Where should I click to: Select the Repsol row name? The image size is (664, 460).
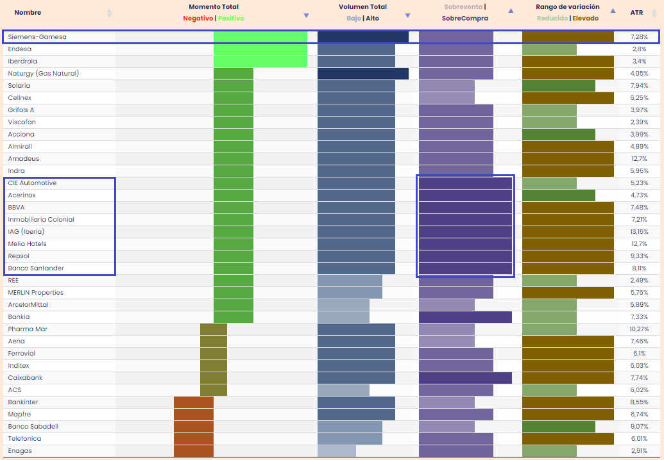click(19, 256)
